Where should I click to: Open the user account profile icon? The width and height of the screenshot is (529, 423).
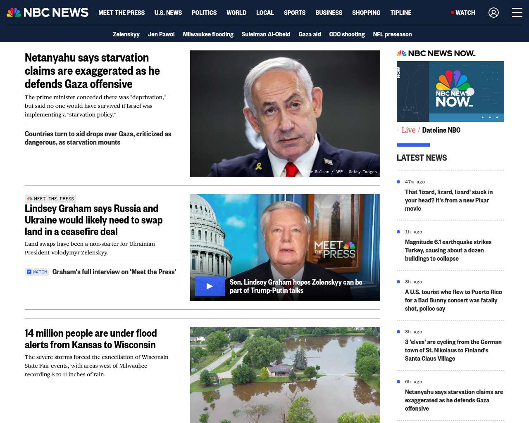(493, 13)
